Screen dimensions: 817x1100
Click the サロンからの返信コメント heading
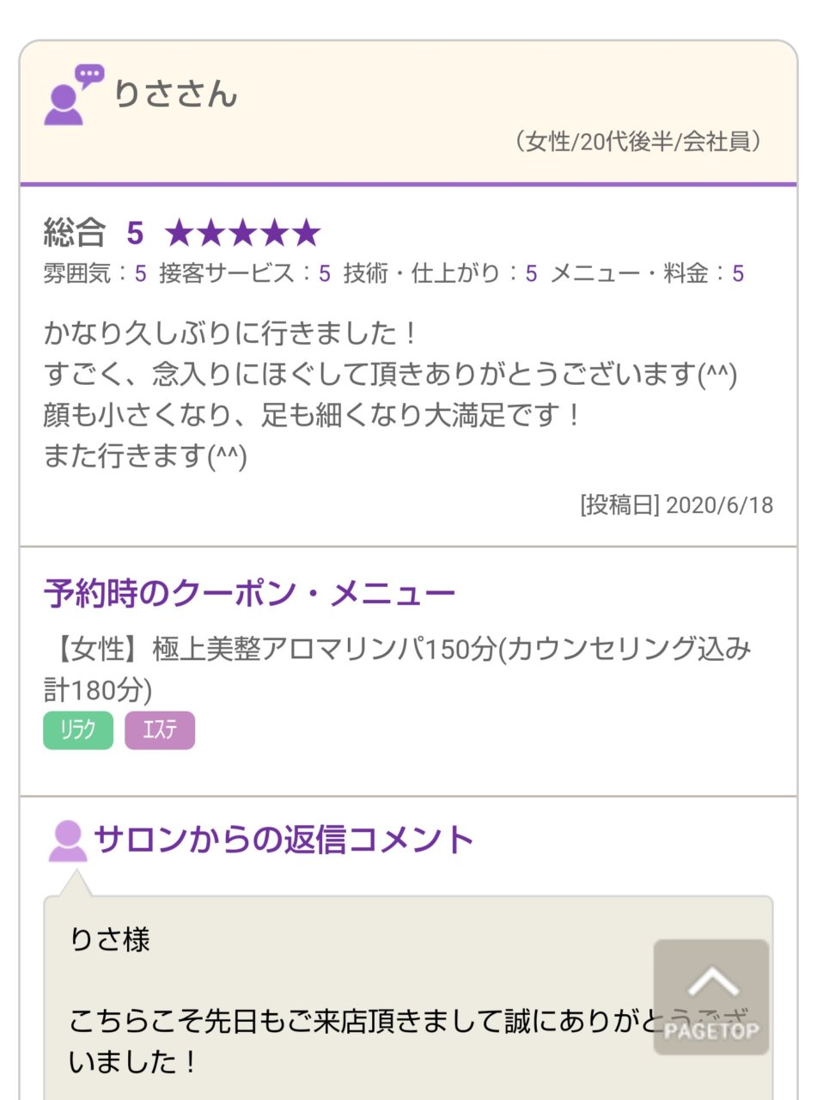point(284,839)
